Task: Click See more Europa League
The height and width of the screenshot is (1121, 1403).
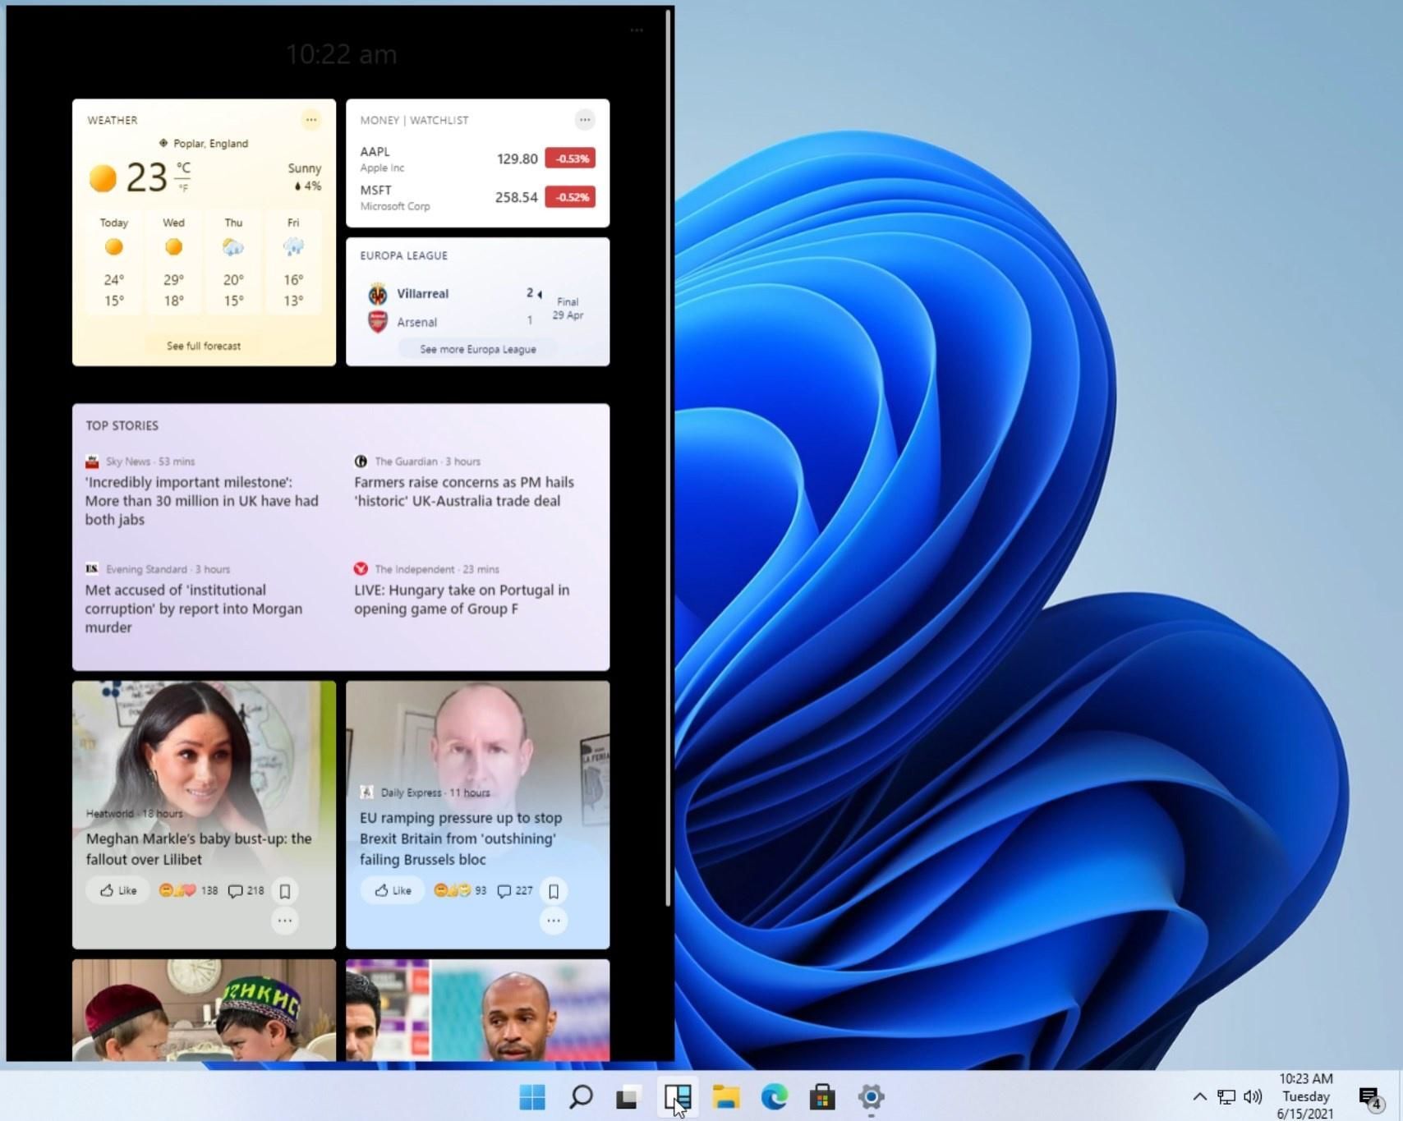Action: pos(477,349)
